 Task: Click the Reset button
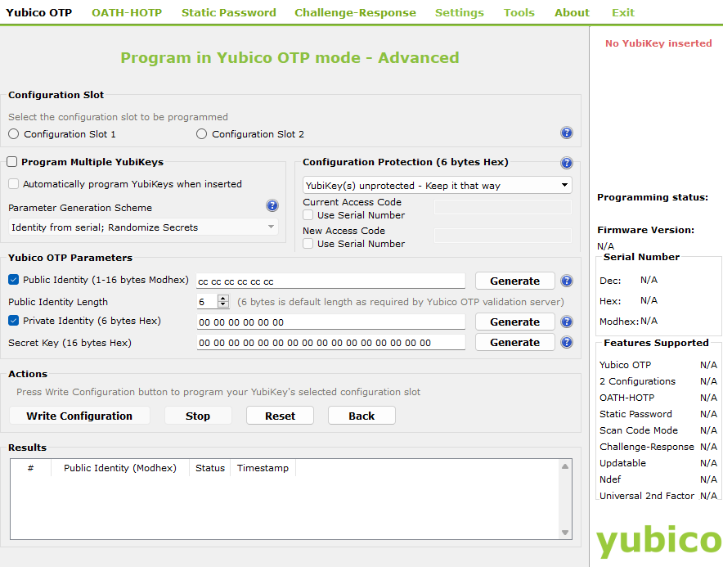[x=280, y=416]
